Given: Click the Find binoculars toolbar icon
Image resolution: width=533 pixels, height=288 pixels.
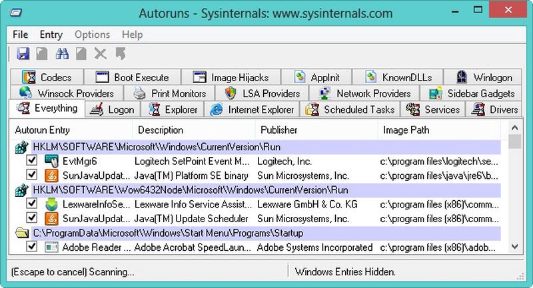Looking at the screenshot, I should 62,54.
